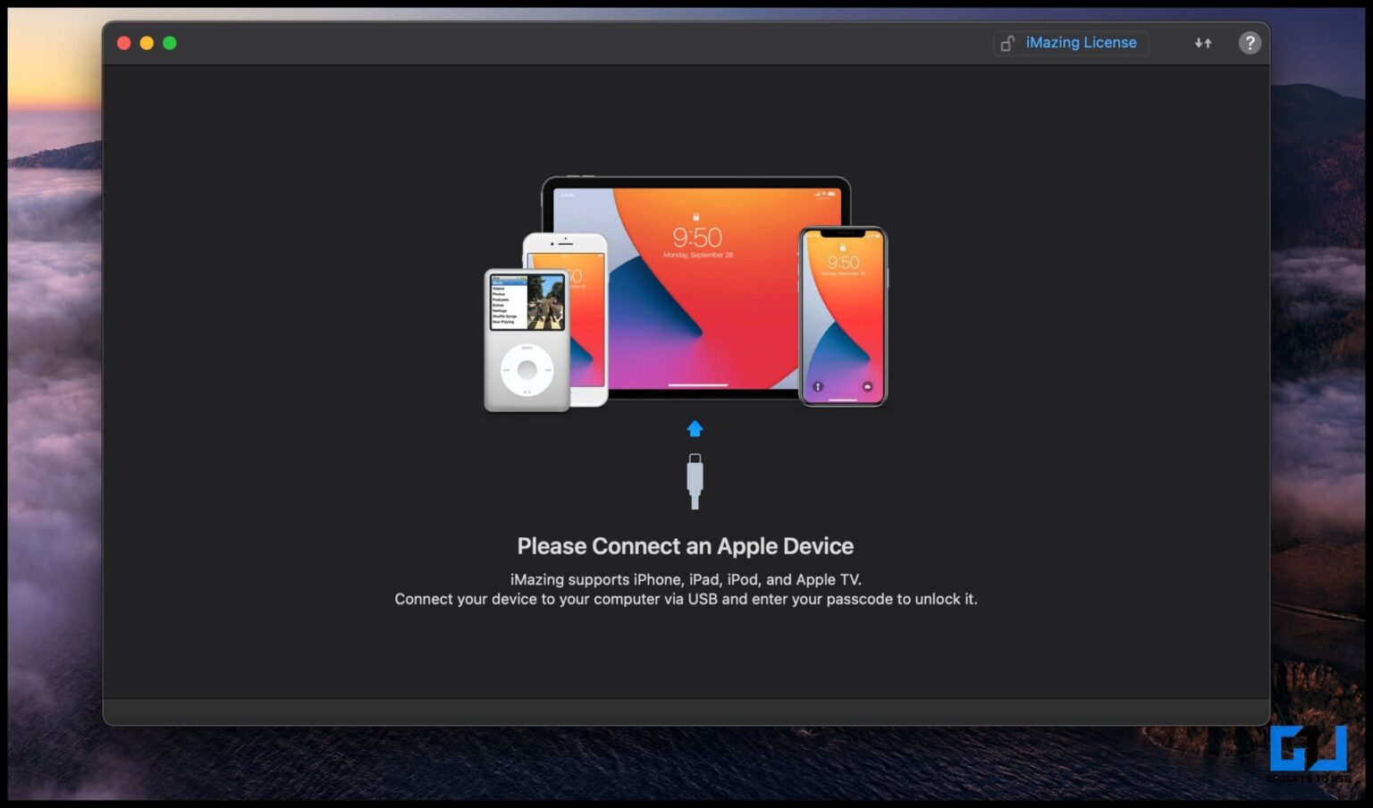Toggle the green zoom traffic light
Screen dimensions: 1373x808
pyautogui.click(x=170, y=42)
